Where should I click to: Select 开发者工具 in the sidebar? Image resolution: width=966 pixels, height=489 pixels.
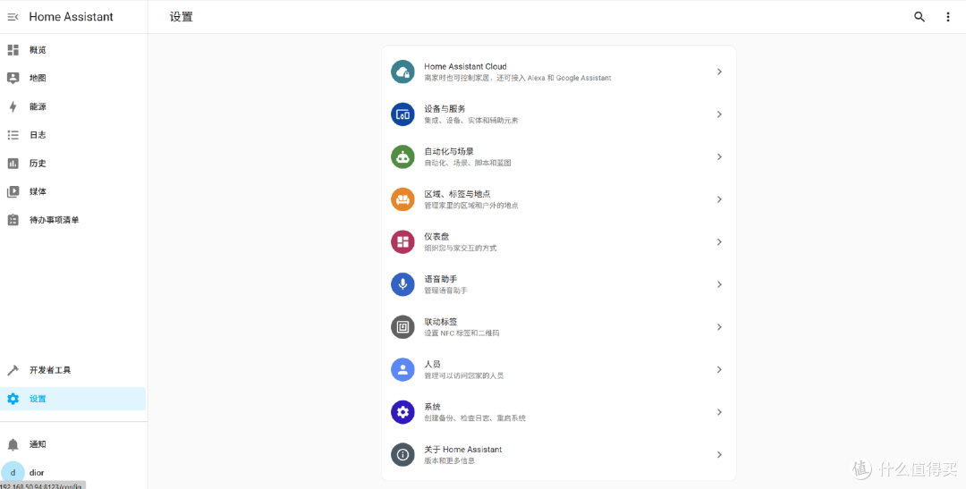point(50,370)
